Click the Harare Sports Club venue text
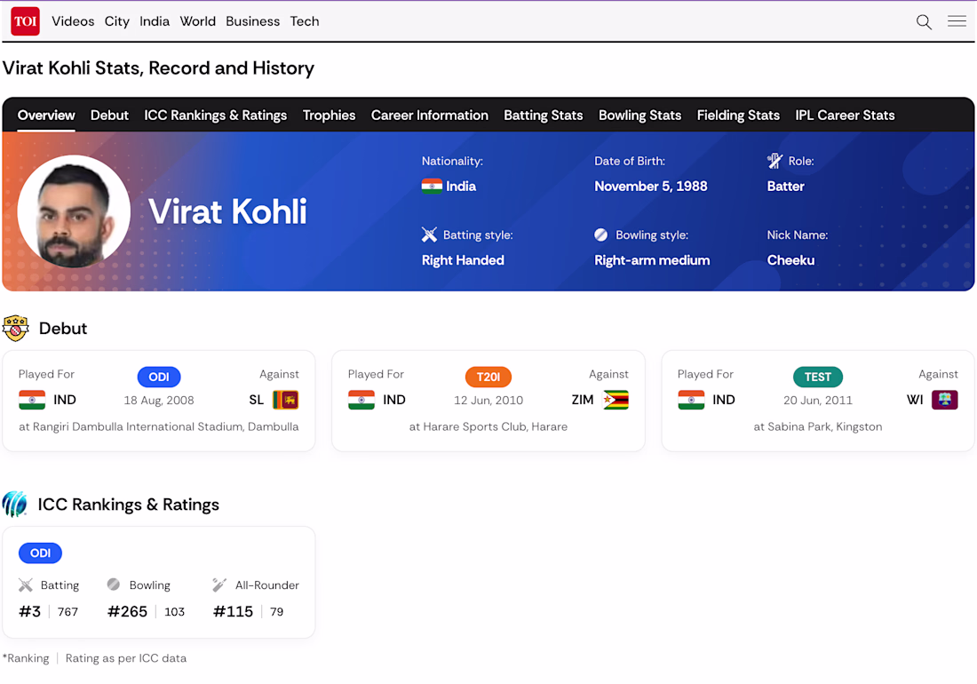 point(488,426)
